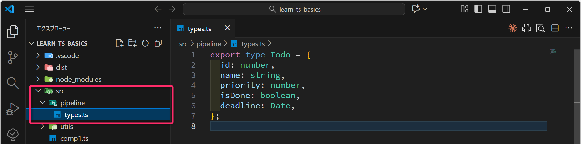Open the Run and Debug view

point(13,109)
